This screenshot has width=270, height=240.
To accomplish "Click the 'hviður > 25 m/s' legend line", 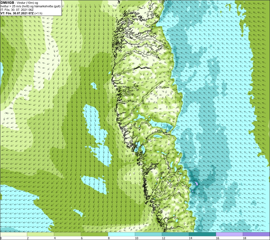I will 31,6.
